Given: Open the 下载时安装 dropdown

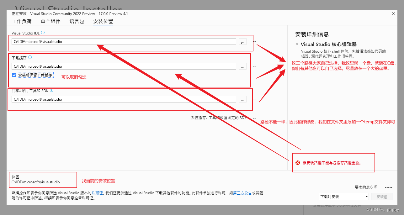Looking at the screenshot, I should 344,197.
